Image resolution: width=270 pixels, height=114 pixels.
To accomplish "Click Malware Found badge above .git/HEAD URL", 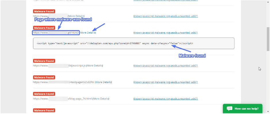I will 44,28.
